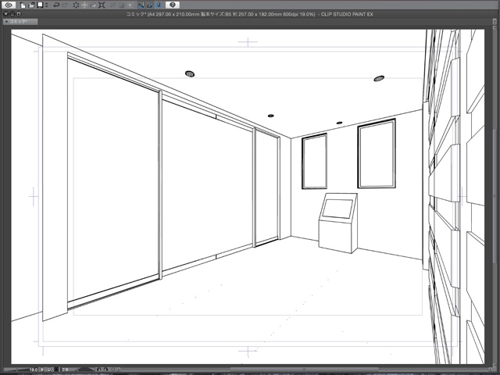The image size is (500, 375).
Task: Click the Scale/Rotate transform icon
Action: point(102,5)
